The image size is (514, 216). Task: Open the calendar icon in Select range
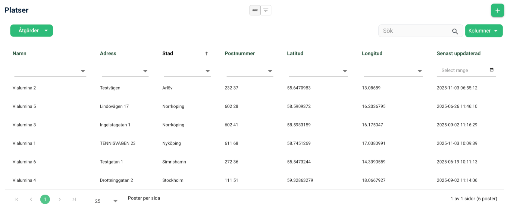pyautogui.click(x=492, y=70)
